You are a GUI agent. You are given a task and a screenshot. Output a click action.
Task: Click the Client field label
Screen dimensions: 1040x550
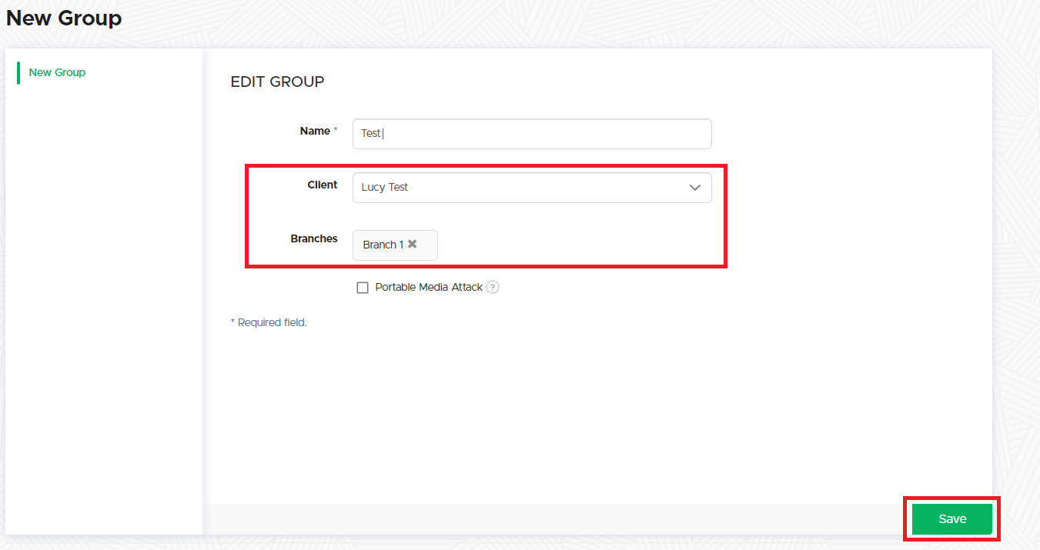click(322, 185)
